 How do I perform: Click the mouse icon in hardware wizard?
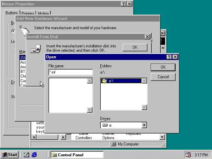(24, 30)
